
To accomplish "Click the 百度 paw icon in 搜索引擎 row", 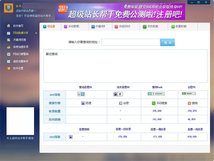I will [x=83, y=103].
